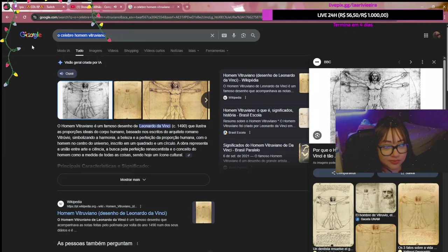448x252 pixels.
Task: Open options for As pessoas também perguntam
Action: pos(137,244)
